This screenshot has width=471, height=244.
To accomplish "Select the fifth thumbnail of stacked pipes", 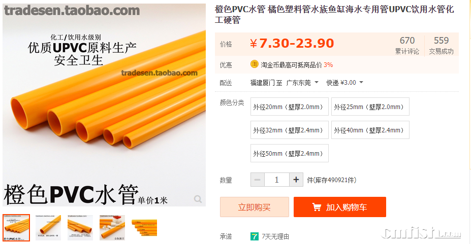I will coord(144,227).
